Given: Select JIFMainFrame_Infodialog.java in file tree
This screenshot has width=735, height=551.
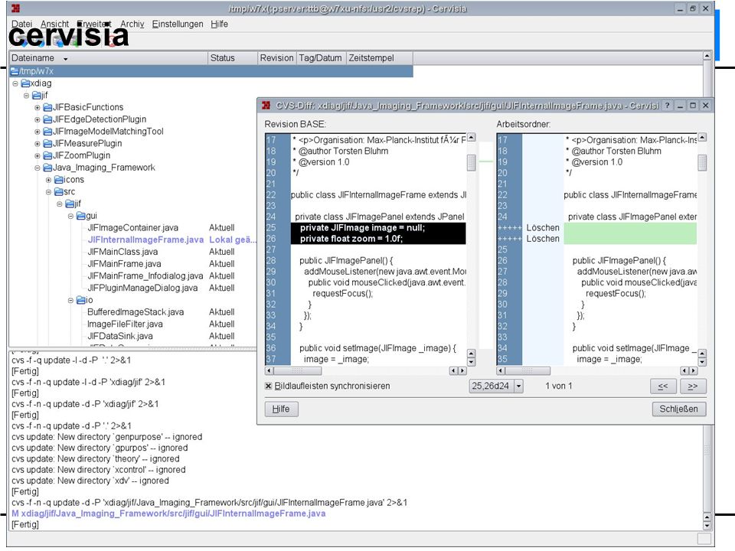Looking at the screenshot, I should [x=145, y=276].
